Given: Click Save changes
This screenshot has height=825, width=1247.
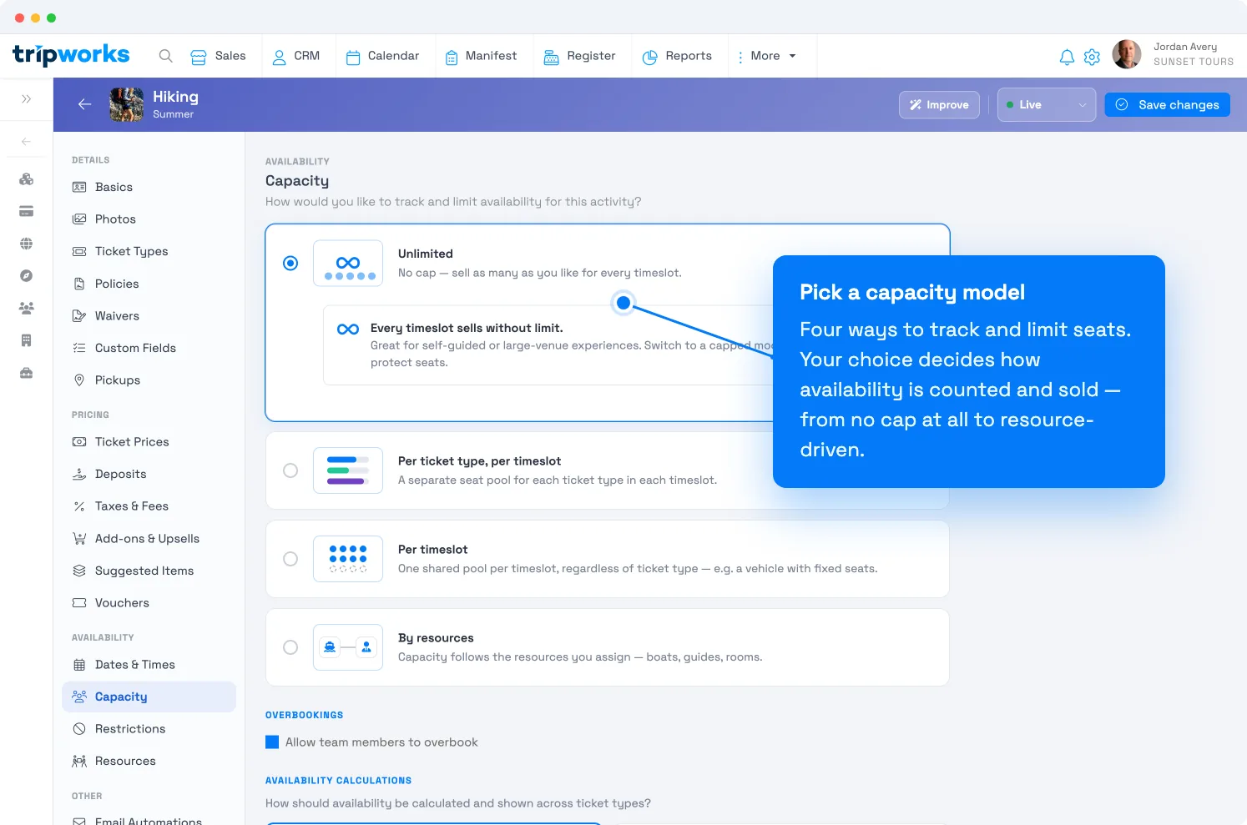Looking at the screenshot, I should (1167, 105).
